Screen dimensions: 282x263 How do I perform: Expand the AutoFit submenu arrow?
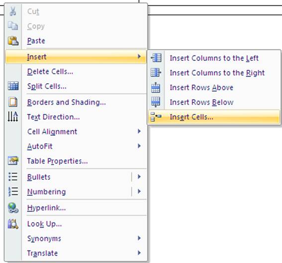[x=139, y=146]
